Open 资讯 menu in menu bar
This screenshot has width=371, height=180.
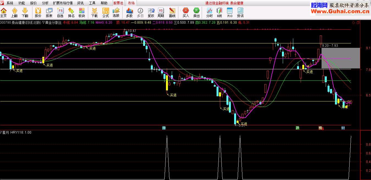(80, 3)
